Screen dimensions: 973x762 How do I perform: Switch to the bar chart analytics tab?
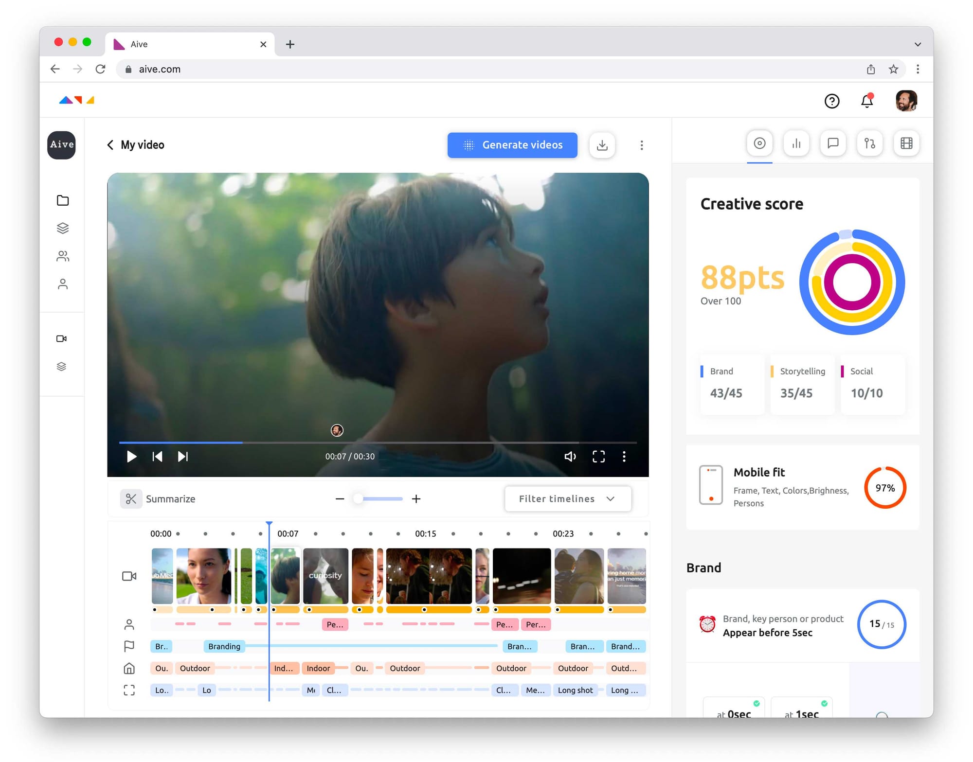(796, 143)
